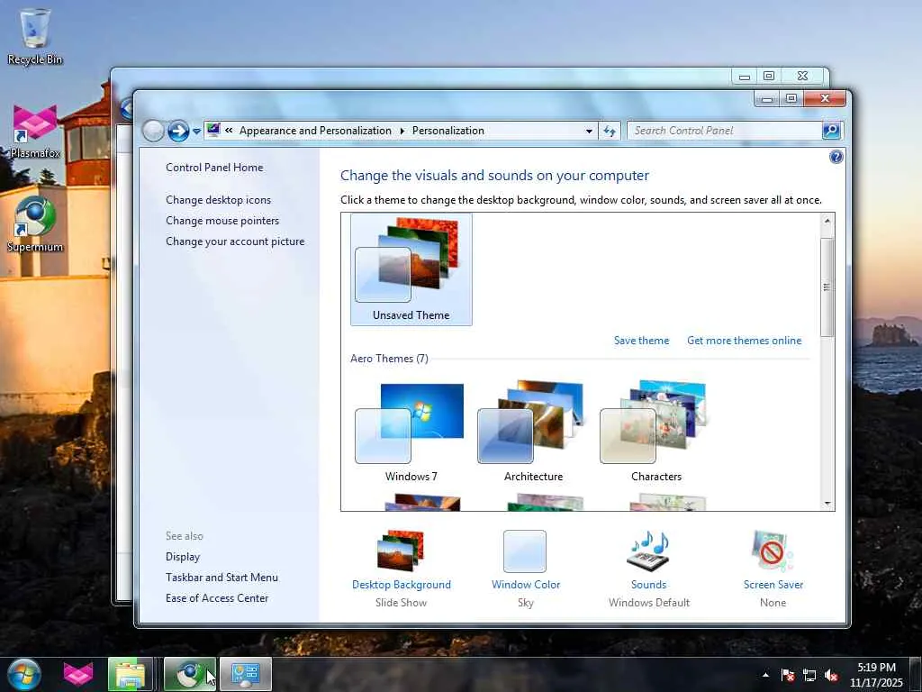
Task: Click the theme list scrollbar thumb
Action: (x=827, y=287)
